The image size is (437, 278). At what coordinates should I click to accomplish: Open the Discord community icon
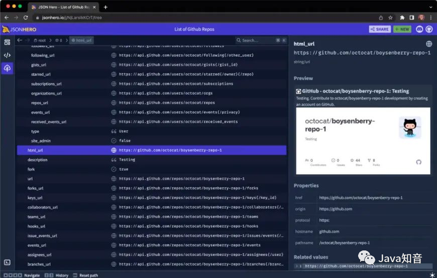419,29
